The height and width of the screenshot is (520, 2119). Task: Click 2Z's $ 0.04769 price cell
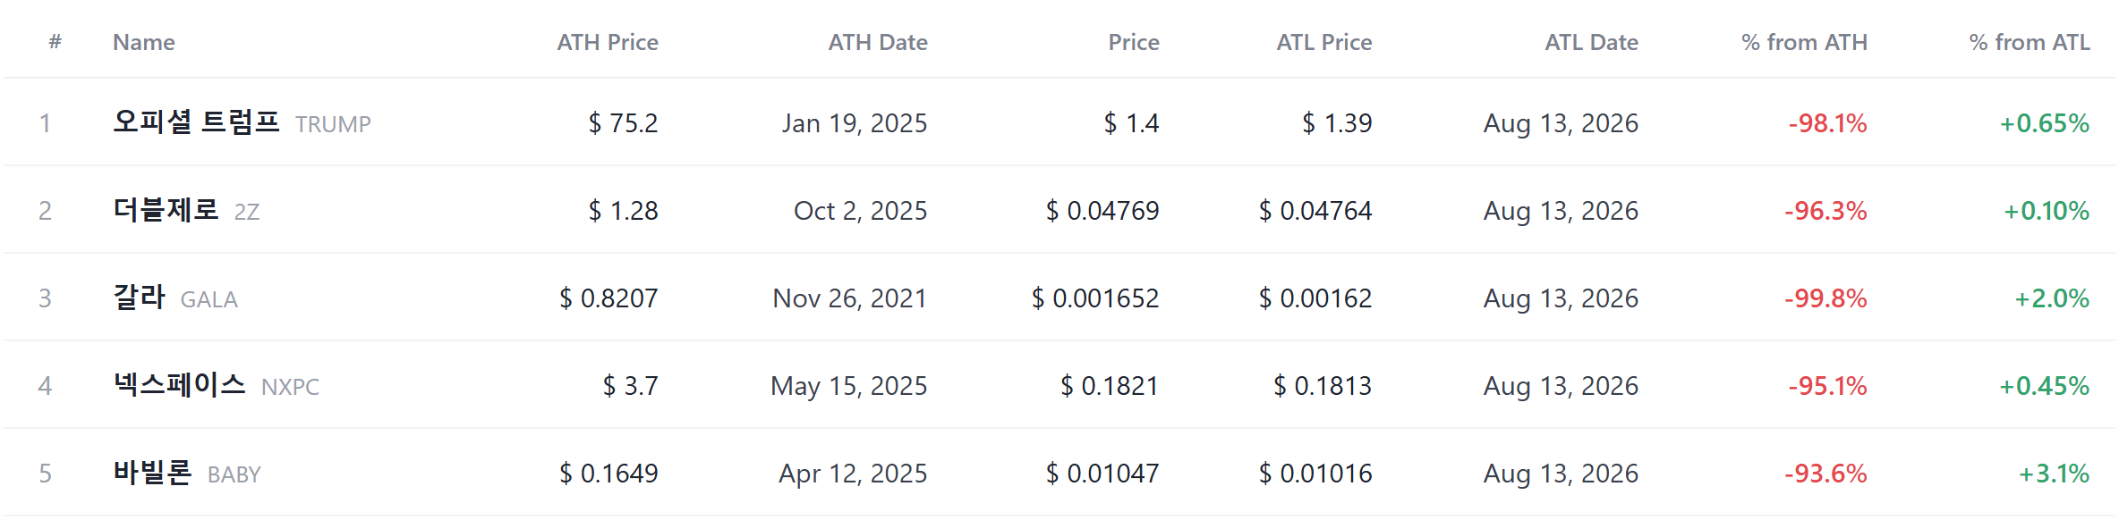click(x=1102, y=211)
